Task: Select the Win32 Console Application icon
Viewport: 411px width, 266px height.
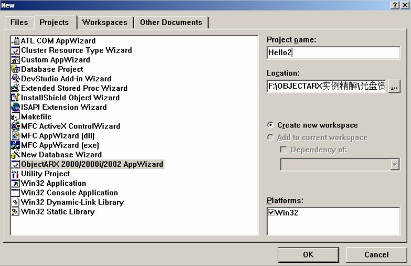Action: [x=15, y=193]
